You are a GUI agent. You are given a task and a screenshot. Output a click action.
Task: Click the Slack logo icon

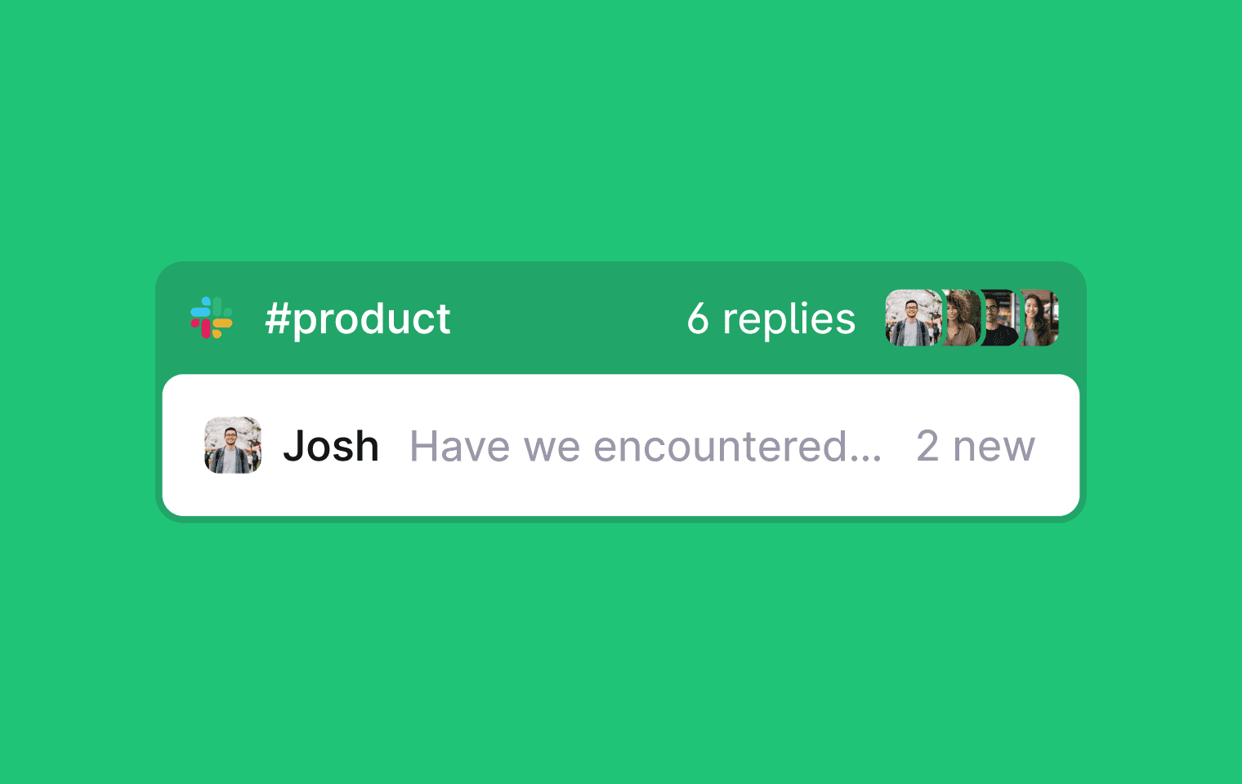(212, 318)
